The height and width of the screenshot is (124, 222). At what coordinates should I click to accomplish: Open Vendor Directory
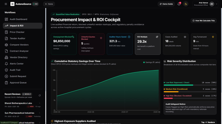tap(23, 57)
